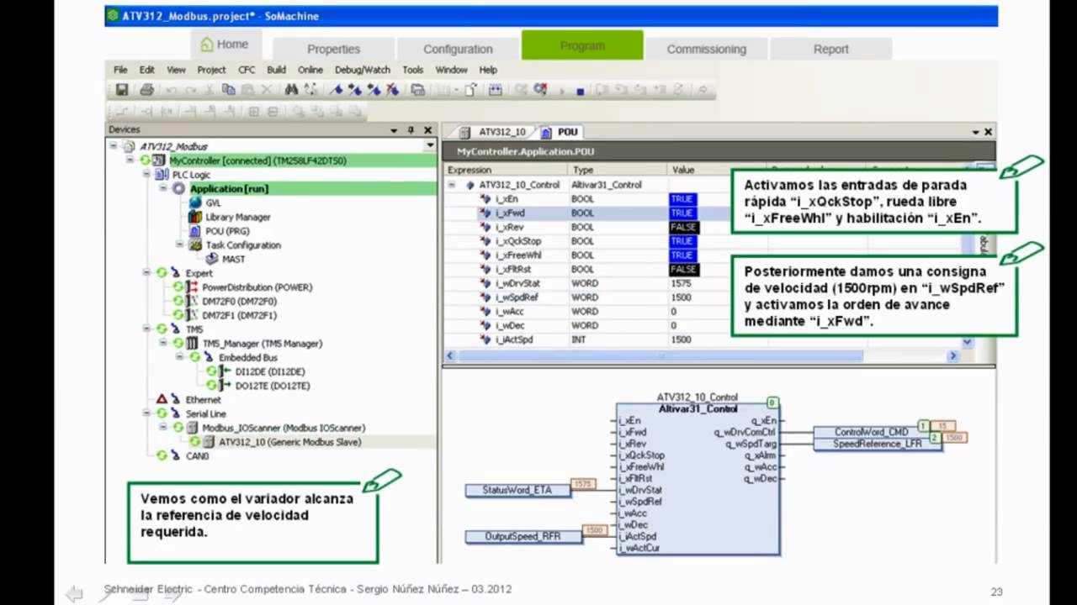Image resolution: width=1077 pixels, height=605 pixels.
Task: Open the editor tab list dropdown
Action: point(976,132)
